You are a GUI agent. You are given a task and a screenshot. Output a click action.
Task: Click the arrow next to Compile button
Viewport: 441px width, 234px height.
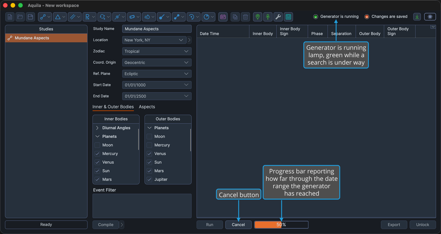click(122, 225)
